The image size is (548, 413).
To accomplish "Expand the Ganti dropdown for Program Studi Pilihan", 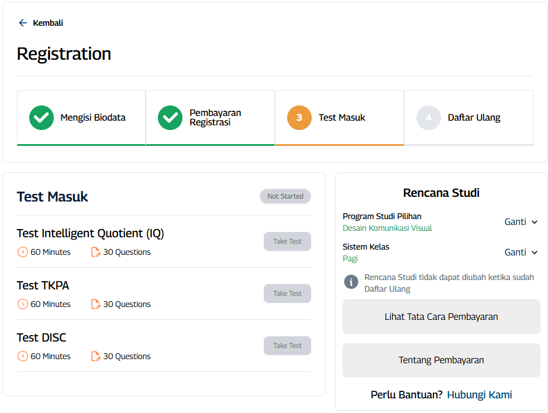I will (521, 222).
